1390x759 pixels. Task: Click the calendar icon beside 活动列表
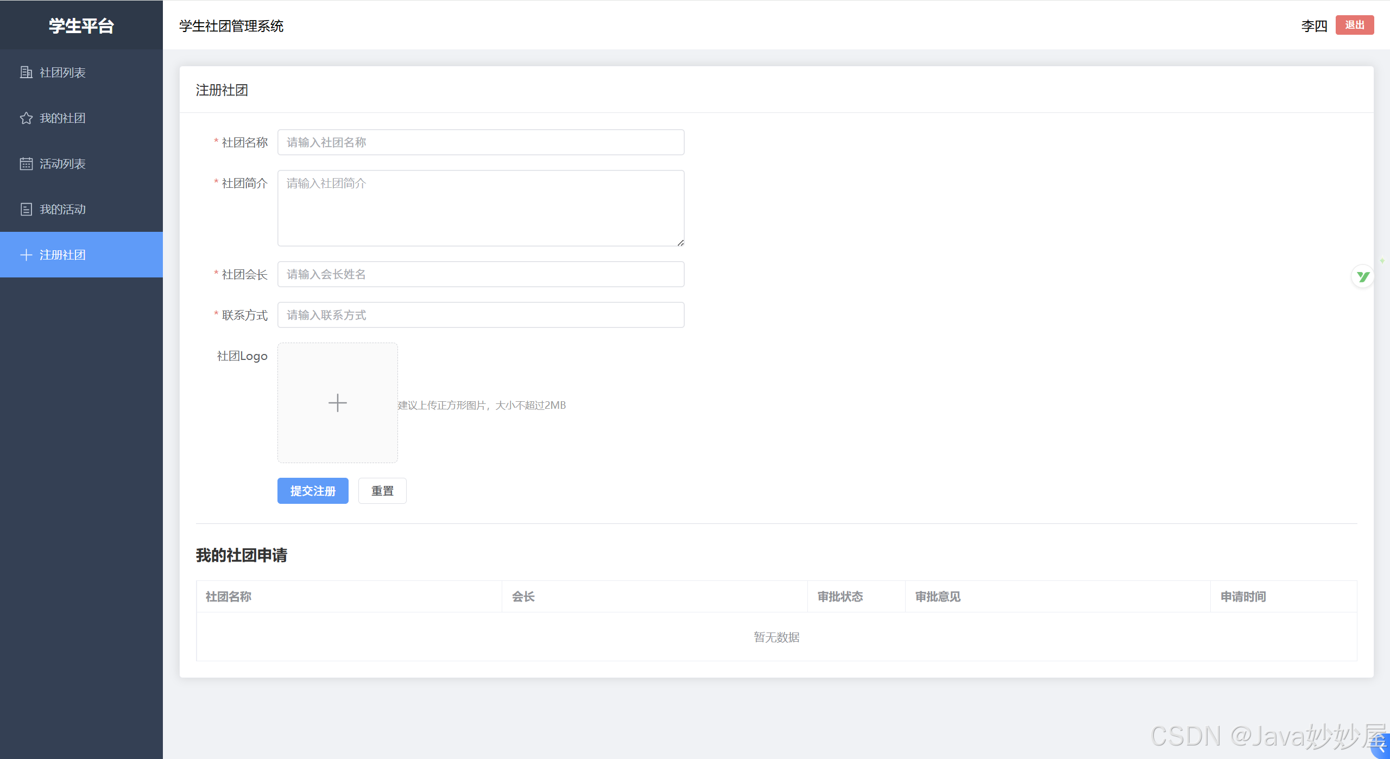coord(26,163)
